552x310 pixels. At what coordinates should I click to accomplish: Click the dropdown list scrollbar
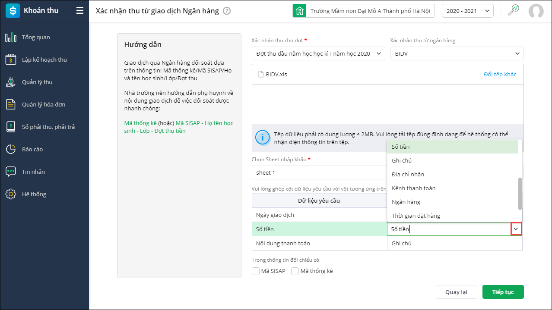[520, 193]
